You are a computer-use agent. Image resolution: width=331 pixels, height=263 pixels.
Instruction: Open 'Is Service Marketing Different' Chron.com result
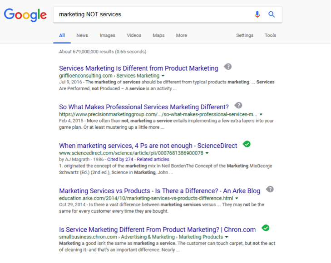pyautogui.click(x=157, y=229)
